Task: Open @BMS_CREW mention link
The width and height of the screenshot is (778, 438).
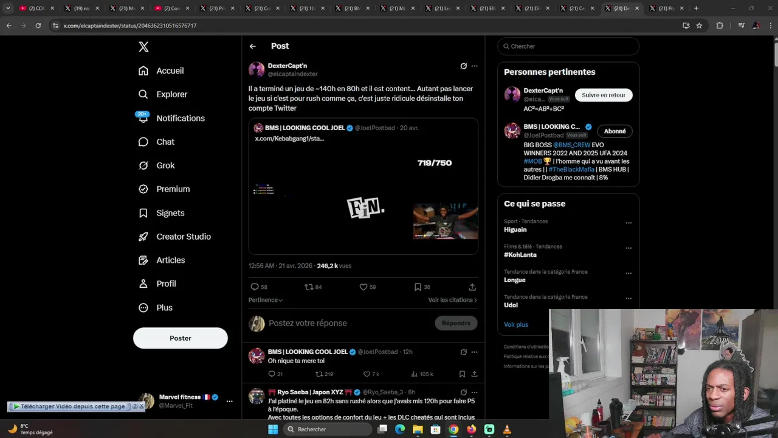Action: (571, 145)
